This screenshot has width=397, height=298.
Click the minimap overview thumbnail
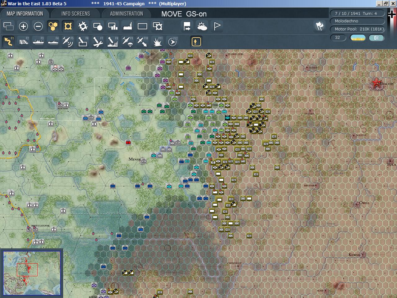pyautogui.click(x=32, y=273)
